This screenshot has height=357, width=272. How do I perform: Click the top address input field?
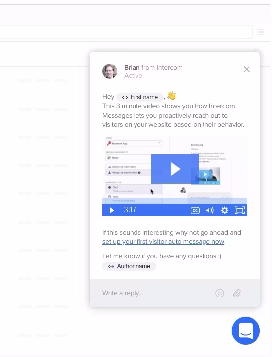click(x=126, y=32)
